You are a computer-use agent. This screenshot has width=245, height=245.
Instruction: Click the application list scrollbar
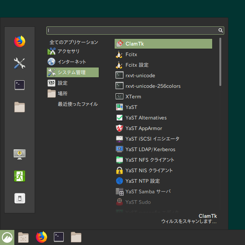click(220, 62)
